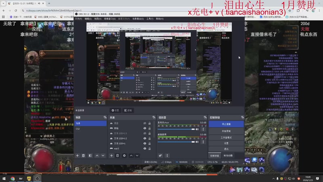Open the 帮助(H) menu in OBS
Viewport: 323px width, 182px height.
(159, 19)
